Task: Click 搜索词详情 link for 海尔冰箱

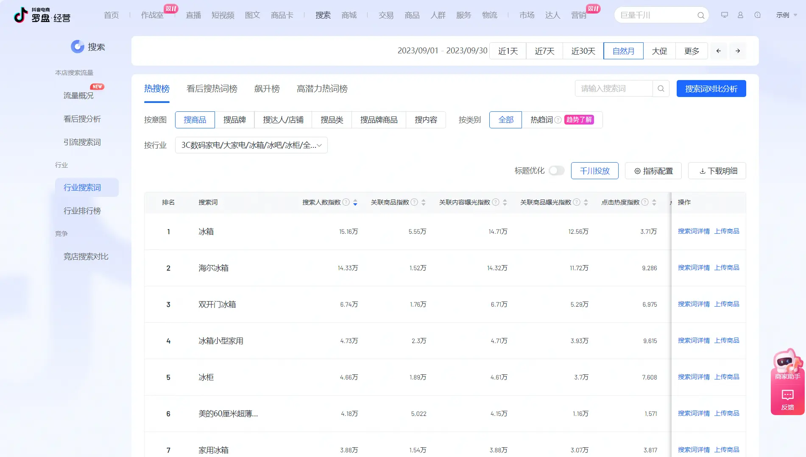Action: pyautogui.click(x=694, y=268)
